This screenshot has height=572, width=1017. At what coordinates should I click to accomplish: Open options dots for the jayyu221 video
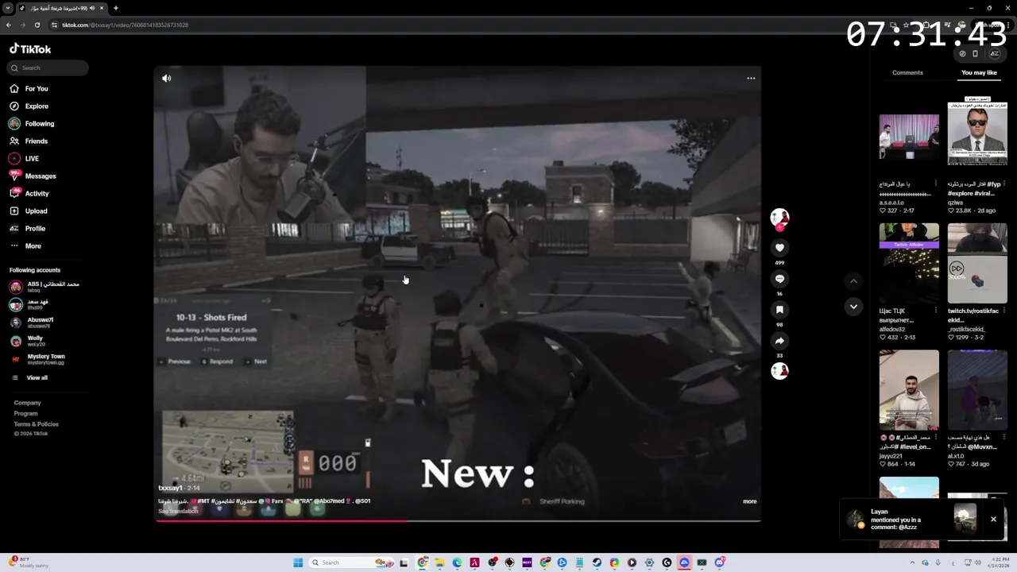(935, 438)
